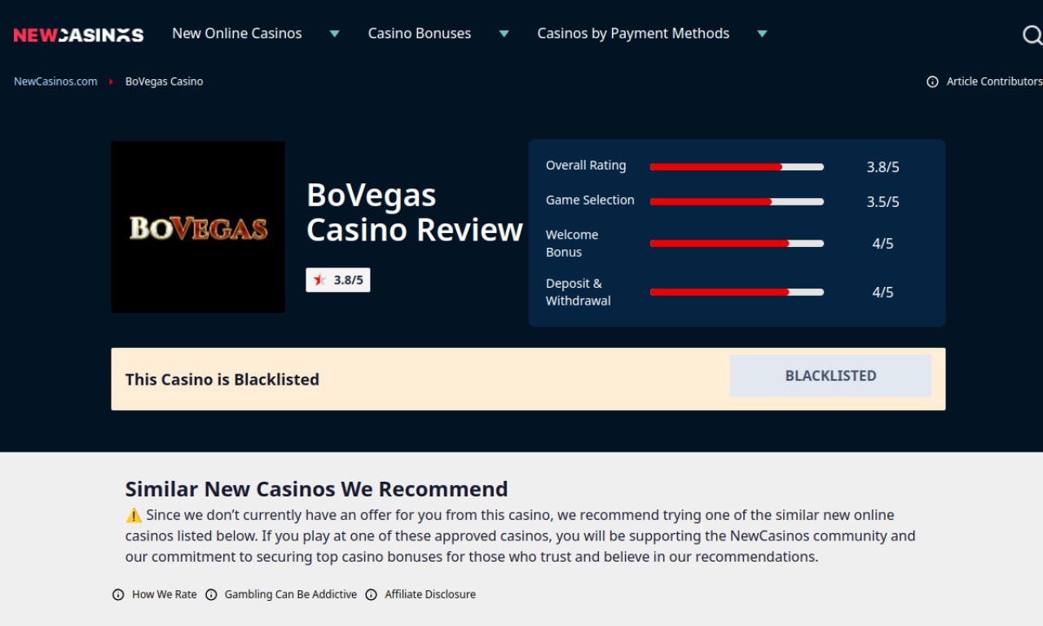Click the Deposit & Withdrawal rating bar
This screenshot has height=626, width=1043.
click(737, 292)
